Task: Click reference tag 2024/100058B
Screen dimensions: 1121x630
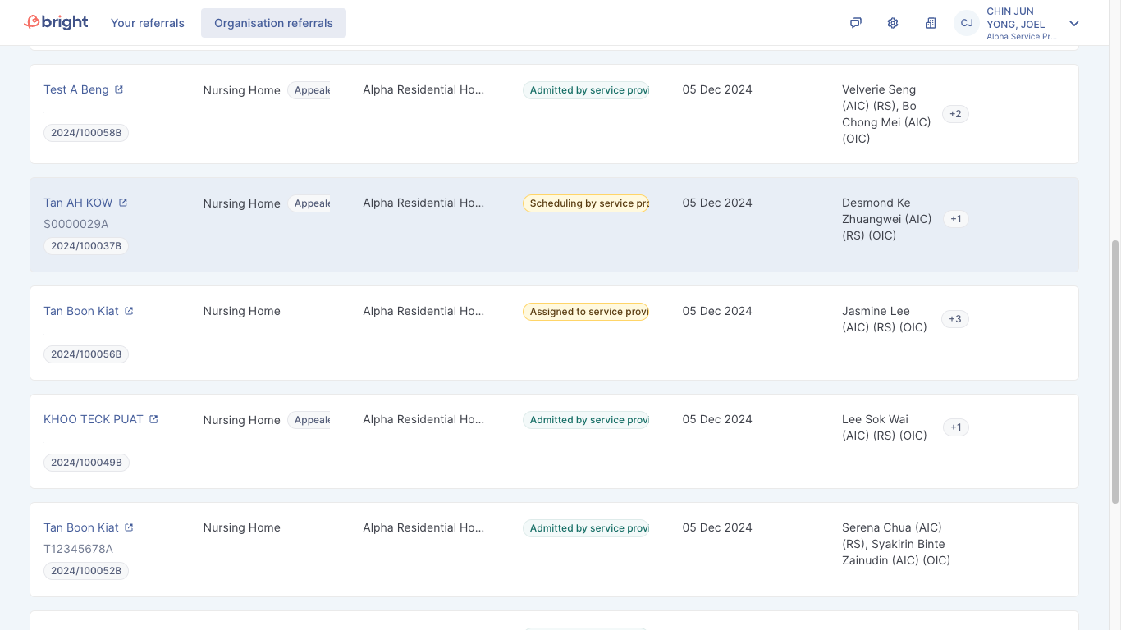Action: (86, 133)
